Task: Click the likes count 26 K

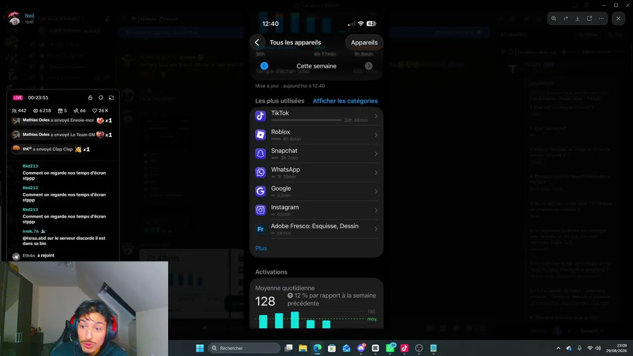Action: pyautogui.click(x=100, y=111)
